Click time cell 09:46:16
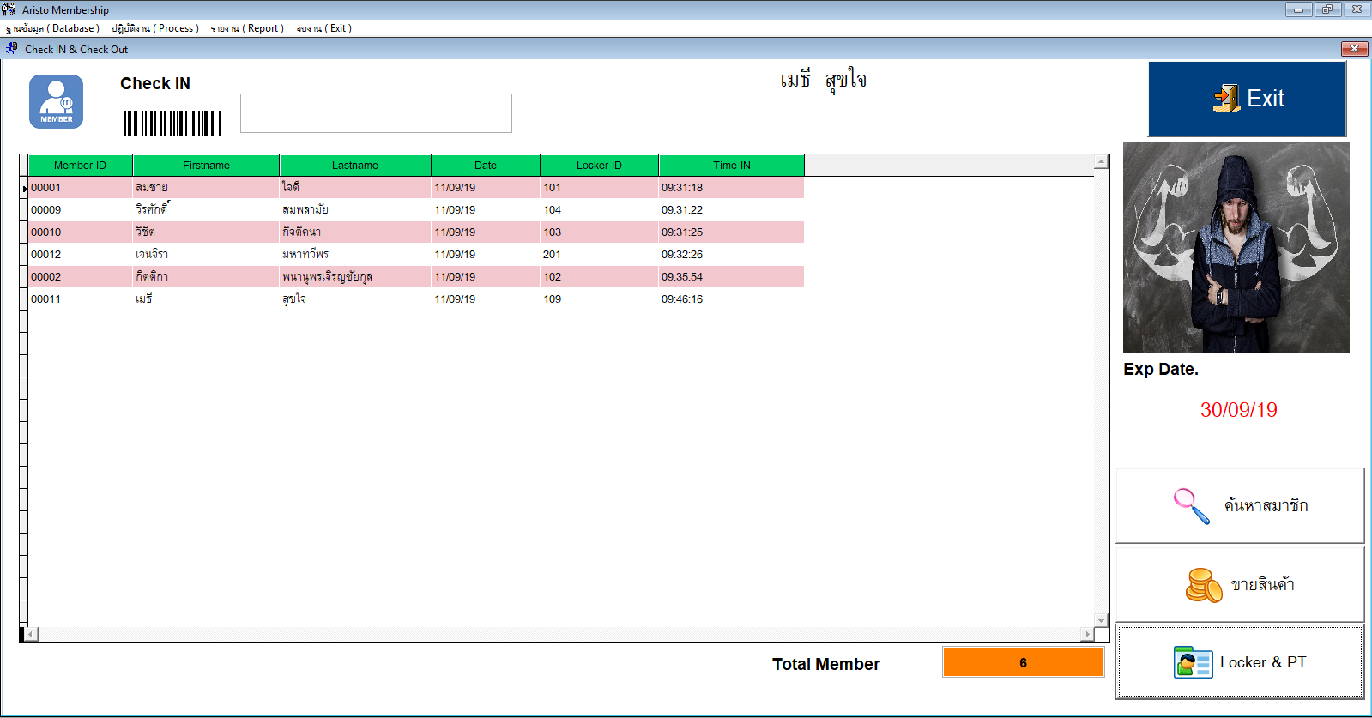1372x718 pixels. tap(732, 299)
